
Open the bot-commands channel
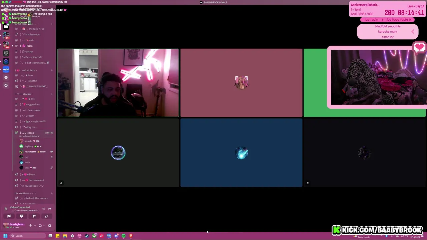click(33, 63)
